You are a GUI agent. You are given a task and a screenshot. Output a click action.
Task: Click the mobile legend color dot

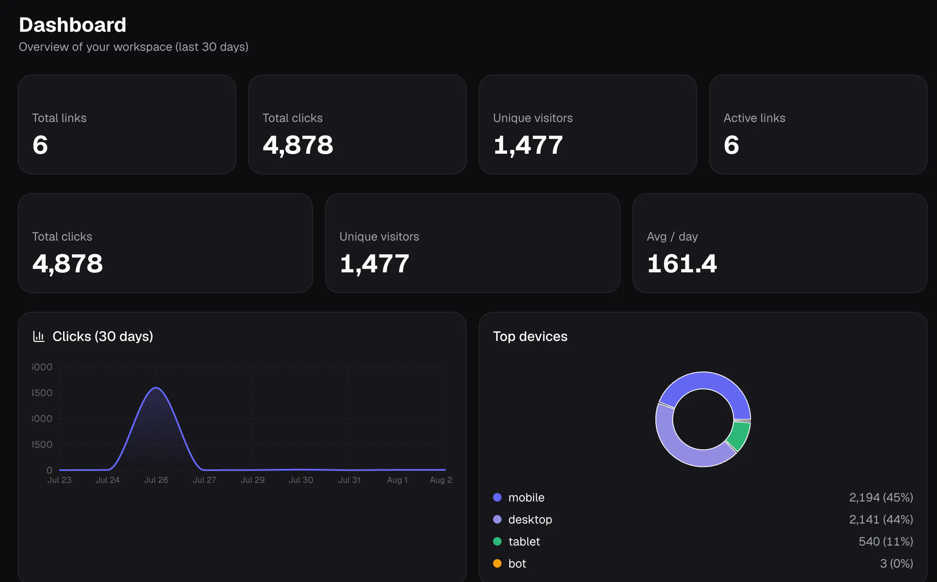pos(497,497)
